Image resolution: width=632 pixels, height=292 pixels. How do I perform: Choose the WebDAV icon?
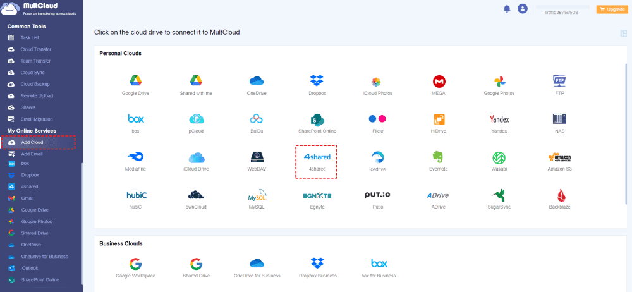[x=257, y=157]
